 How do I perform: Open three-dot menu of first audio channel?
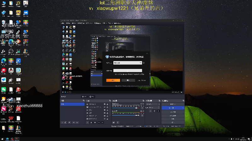pyautogui.click(x=142, y=108)
